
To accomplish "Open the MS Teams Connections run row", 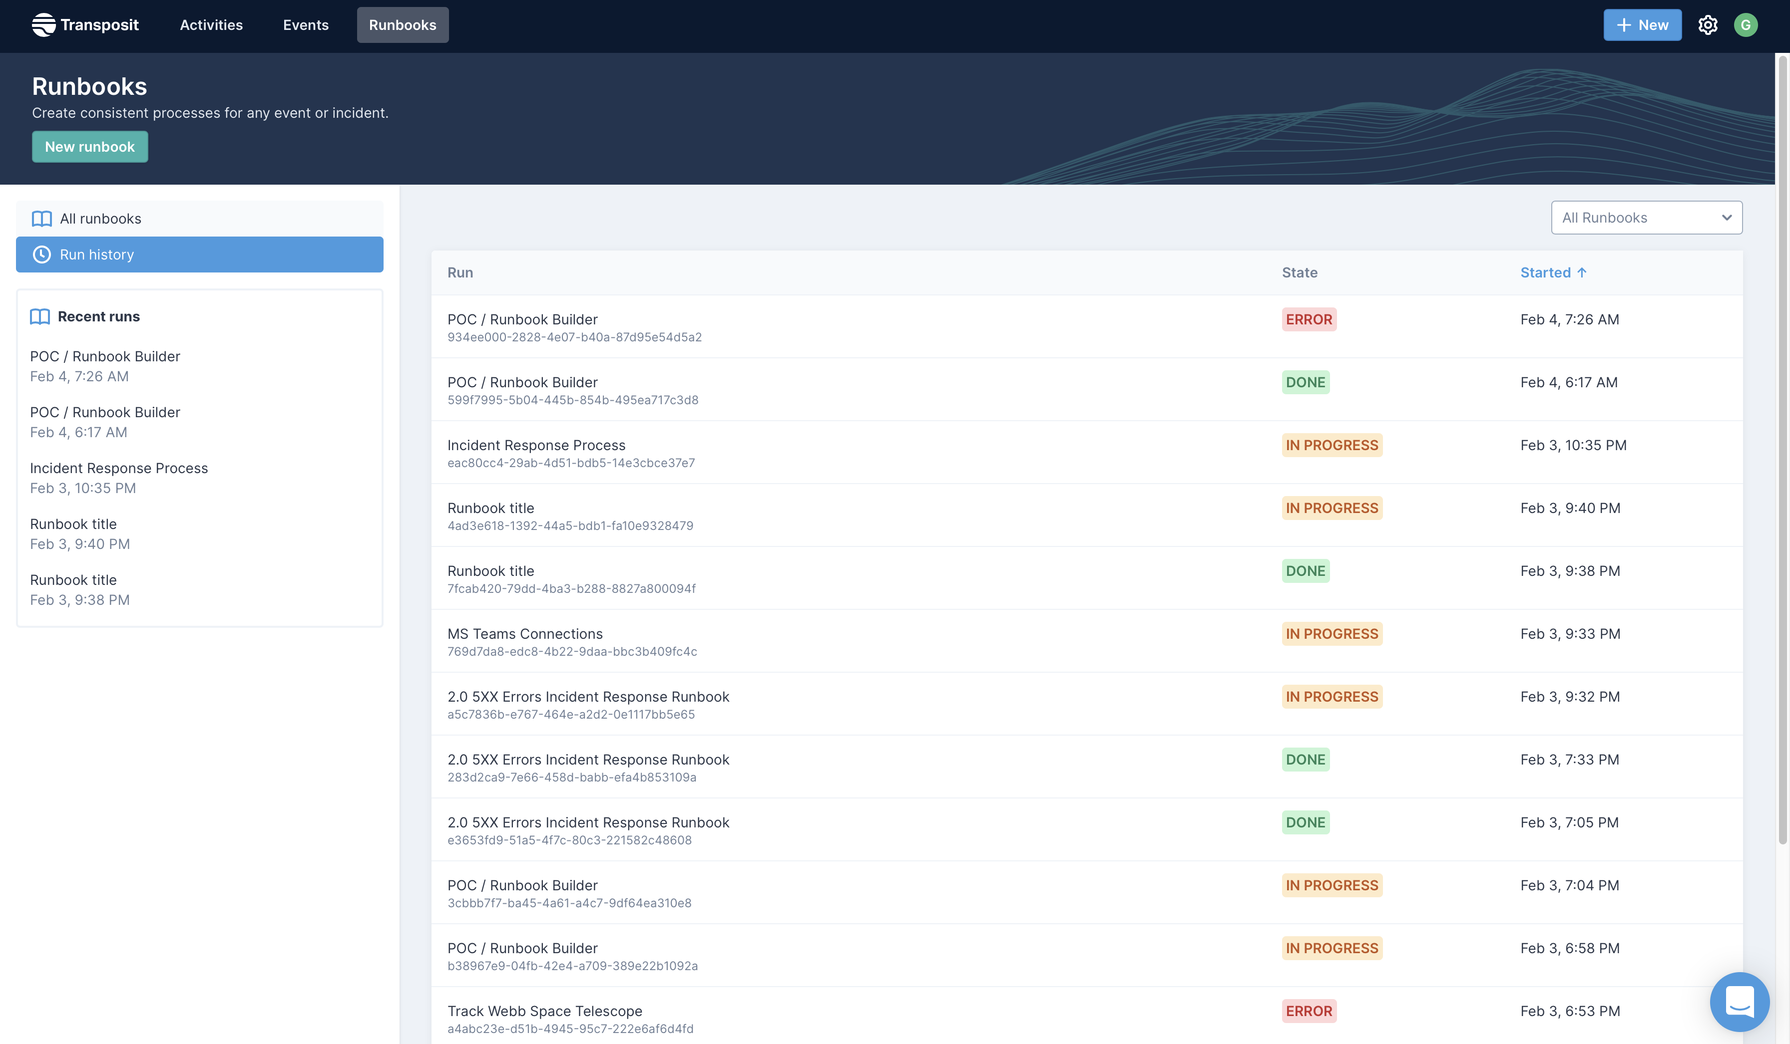I will click(x=525, y=634).
